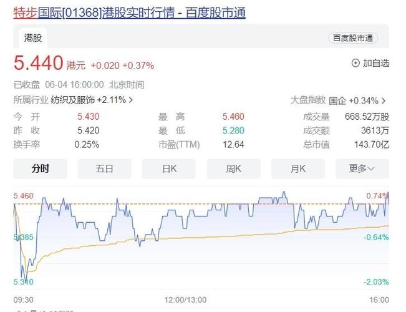Click the chart axis label -0.64%
Image resolution: width=406 pixels, height=312 pixels.
coord(376,237)
